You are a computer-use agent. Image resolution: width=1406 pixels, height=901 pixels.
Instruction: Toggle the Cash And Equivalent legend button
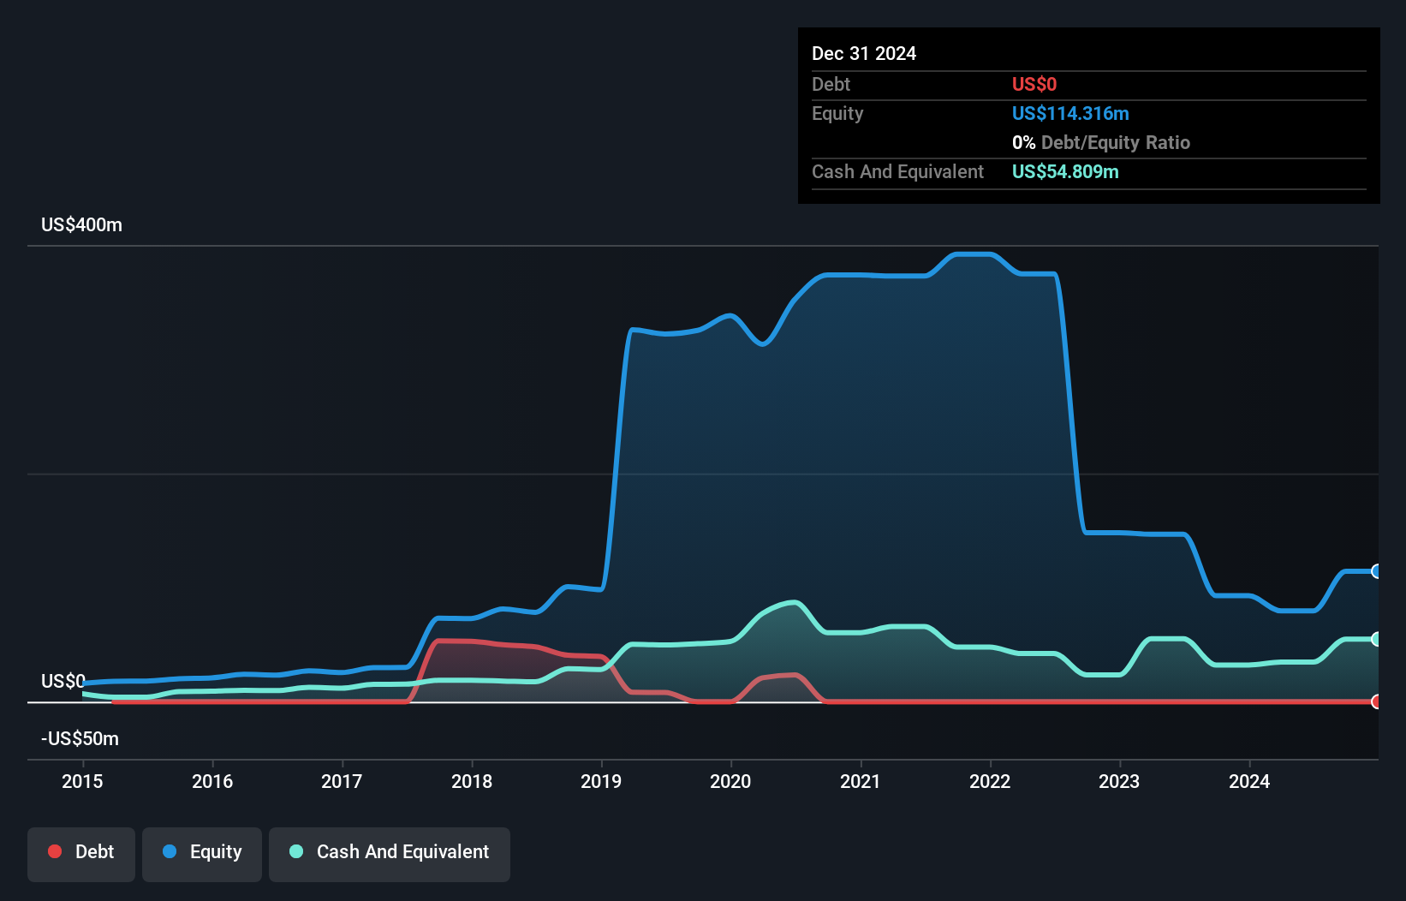tap(390, 854)
